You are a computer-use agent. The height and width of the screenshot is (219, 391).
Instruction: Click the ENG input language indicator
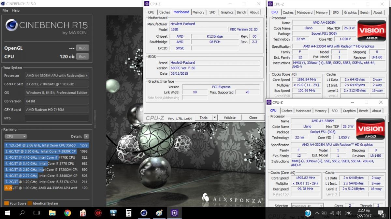tap(348, 213)
